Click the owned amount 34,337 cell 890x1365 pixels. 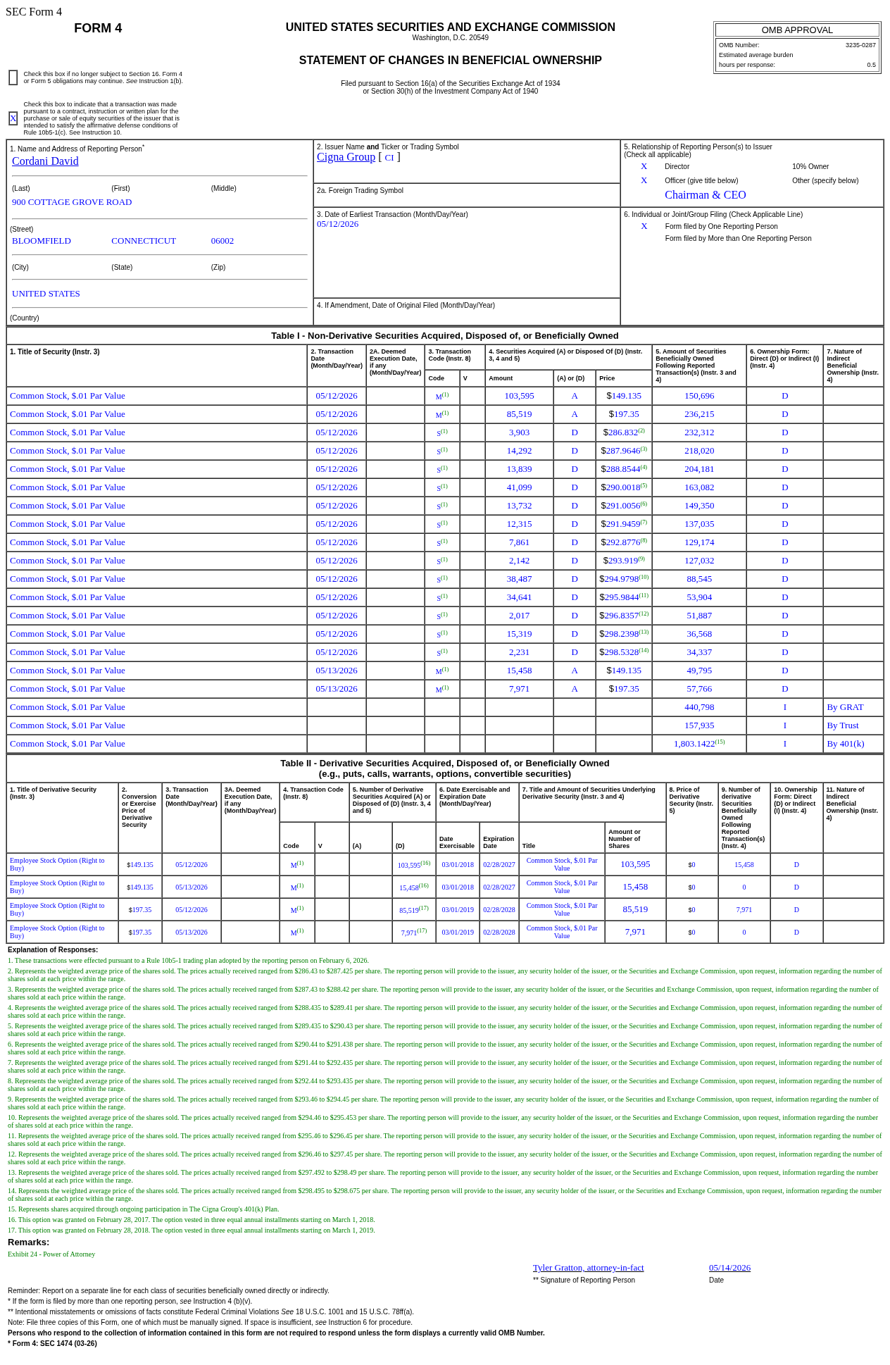pyautogui.click(x=699, y=652)
